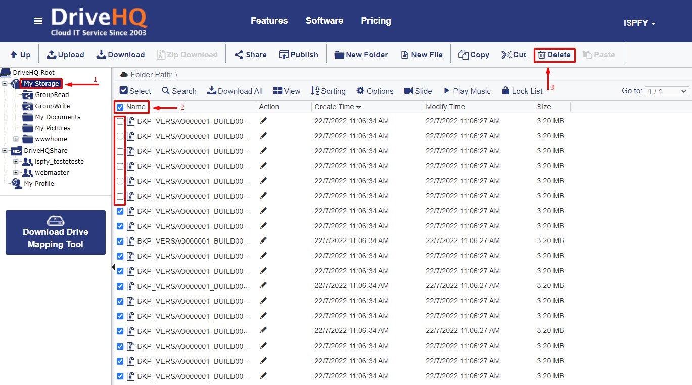692x385 pixels.
Task: Sort by Size column header
Action: pyautogui.click(x=544, y=107)
